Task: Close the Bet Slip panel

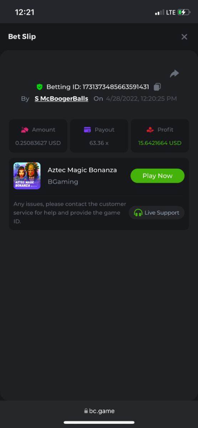Action: tap(184, 37)
